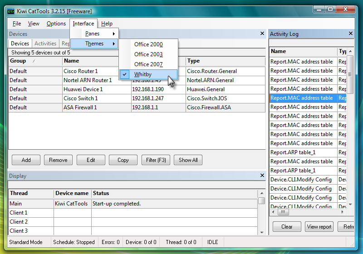Click the Edit button
The height and width of the screenshot is (254, 363).
(x=91, y=160)
